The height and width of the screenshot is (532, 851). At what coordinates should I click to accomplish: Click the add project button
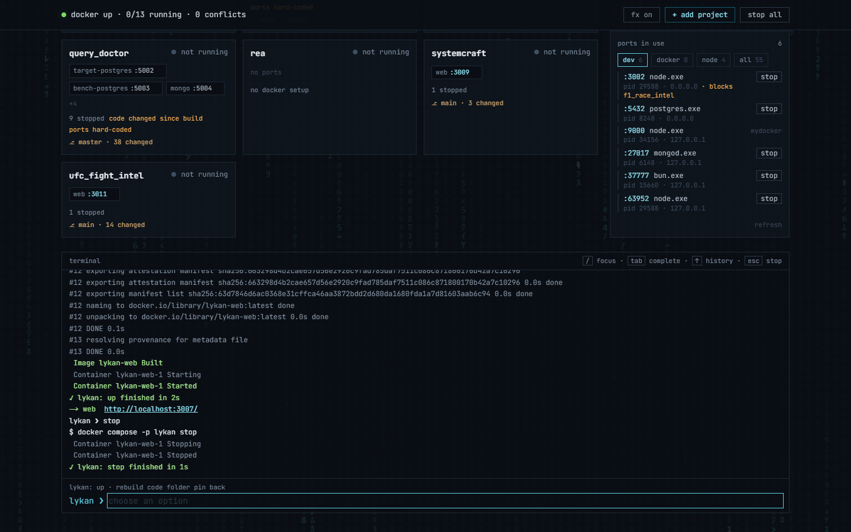click(x=700, y=15)
